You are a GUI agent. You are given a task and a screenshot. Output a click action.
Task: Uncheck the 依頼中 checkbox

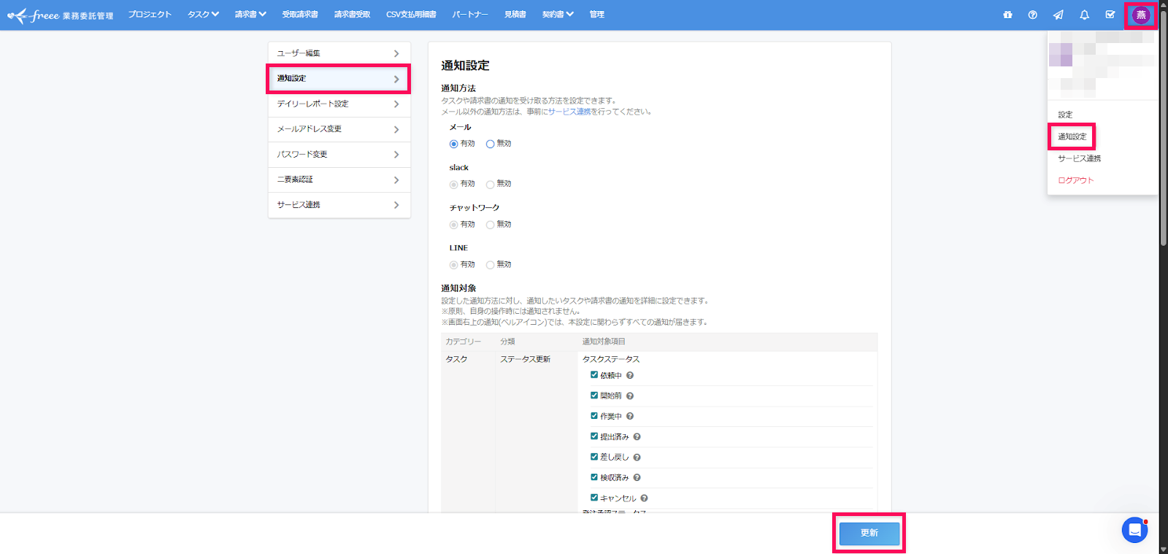[594, 375]
